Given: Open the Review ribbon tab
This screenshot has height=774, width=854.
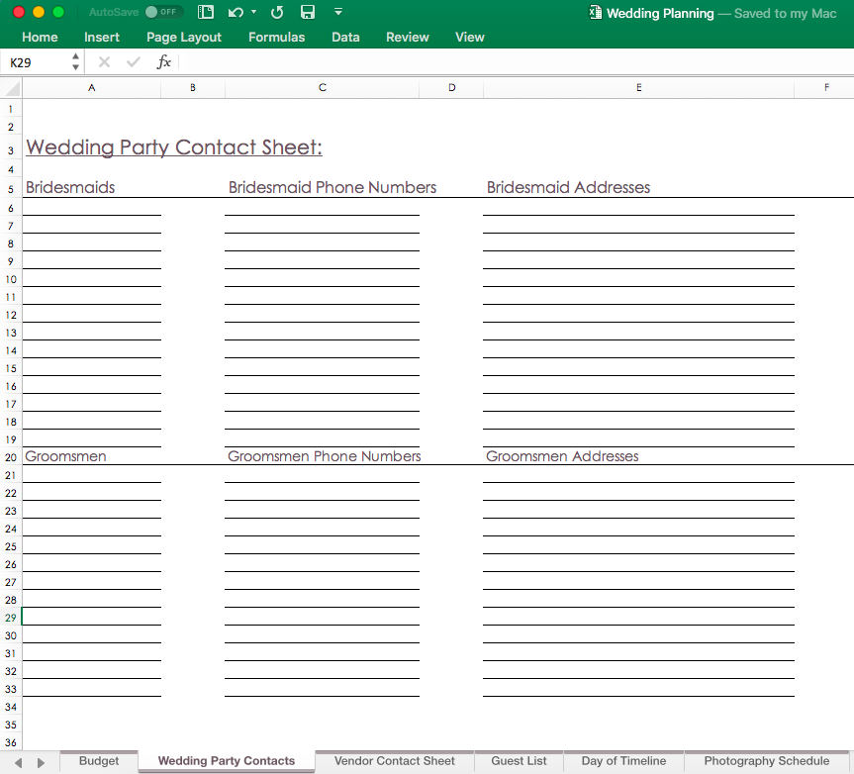Looking at the screenshot, I should [x=408, y=37].
